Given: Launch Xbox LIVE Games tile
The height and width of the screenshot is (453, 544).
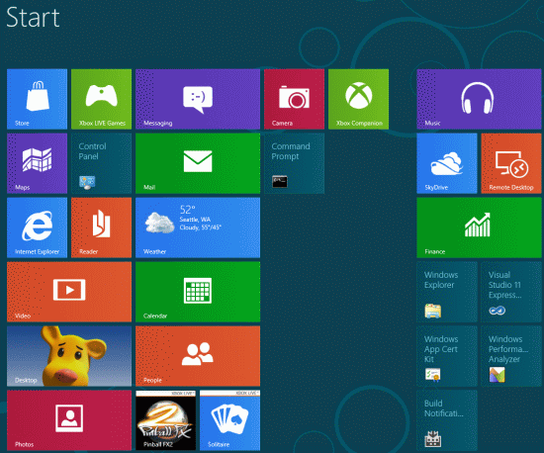Looking at the screenshot, I should [x=101, y=99].
